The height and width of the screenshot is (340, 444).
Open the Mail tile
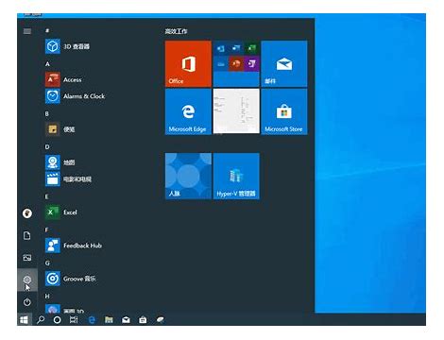coord(284,63)
